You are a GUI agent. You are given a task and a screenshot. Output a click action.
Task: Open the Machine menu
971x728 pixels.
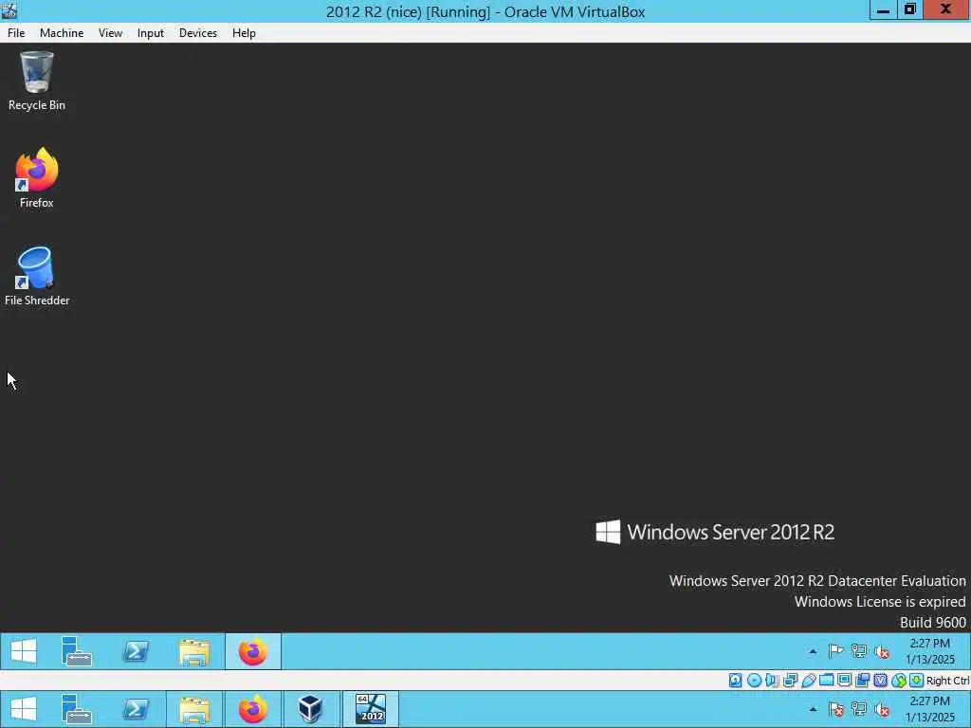[x=62, y=33]
